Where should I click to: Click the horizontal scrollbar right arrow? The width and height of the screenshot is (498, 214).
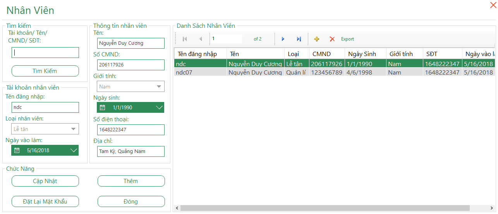pos(493,208)
